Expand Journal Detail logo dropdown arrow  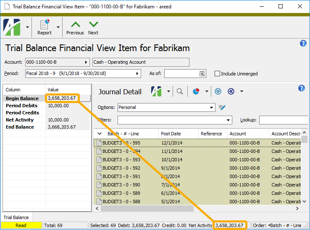tap(168, 91)
